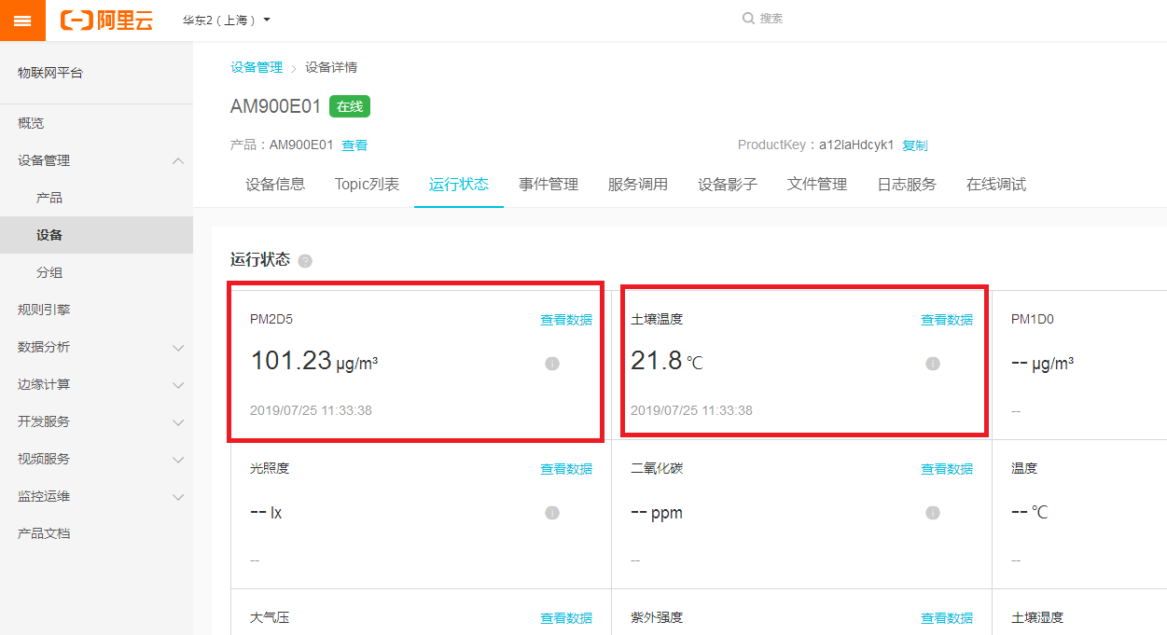Click the Aliyun (阿里云) logo
1167x635 pixels.
coord(106,21)
